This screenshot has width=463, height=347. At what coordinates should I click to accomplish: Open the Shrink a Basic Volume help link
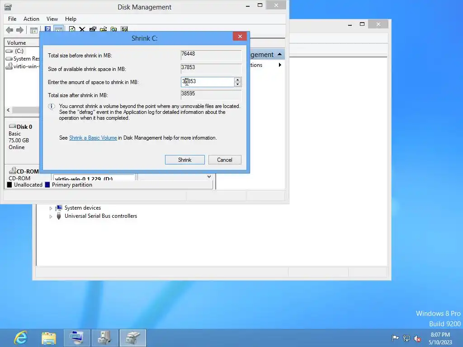[x=93, y=138]
